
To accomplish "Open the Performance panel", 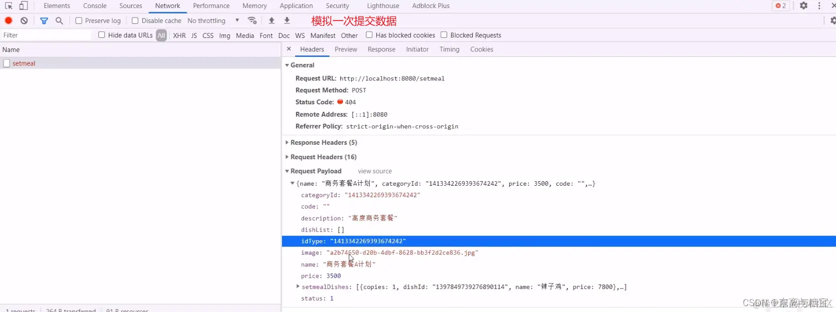I will pyautogui.click(x=212, y=6).
